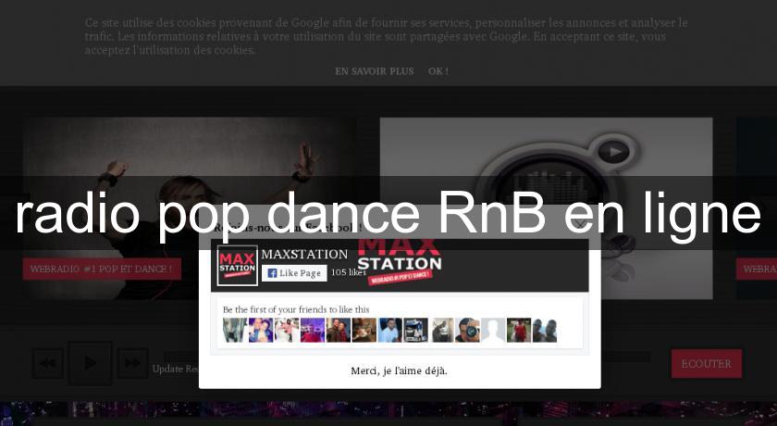Click the rewind button in the player
777x426 pixels.
48,363
